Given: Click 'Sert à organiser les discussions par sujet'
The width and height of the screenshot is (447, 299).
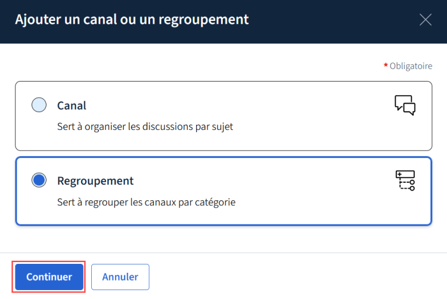Looking at the screenshot, I should [x=145, y=126].
